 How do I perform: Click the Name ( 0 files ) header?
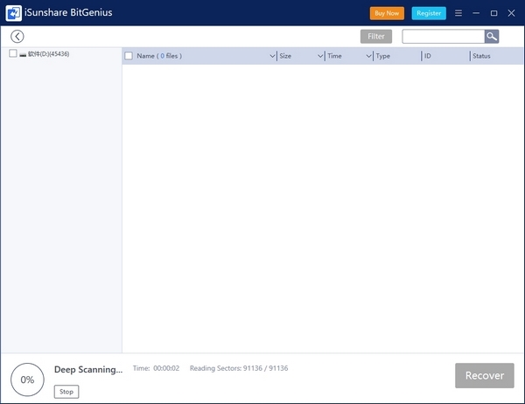pos(159,56)
